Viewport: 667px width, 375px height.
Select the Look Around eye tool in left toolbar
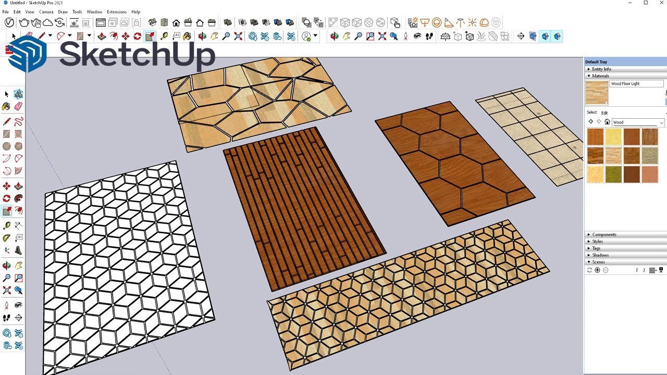pyautogui.click(x=19, y=305)
